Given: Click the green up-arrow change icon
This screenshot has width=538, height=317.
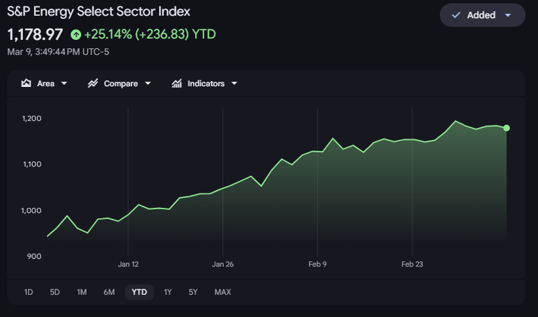Looking at the screenshot, I should point(76,35).
